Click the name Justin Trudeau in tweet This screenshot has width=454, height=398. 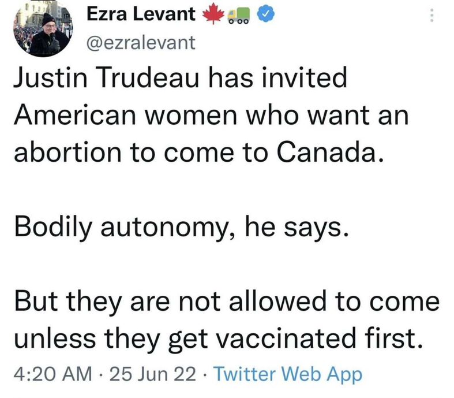click(106, 77)
